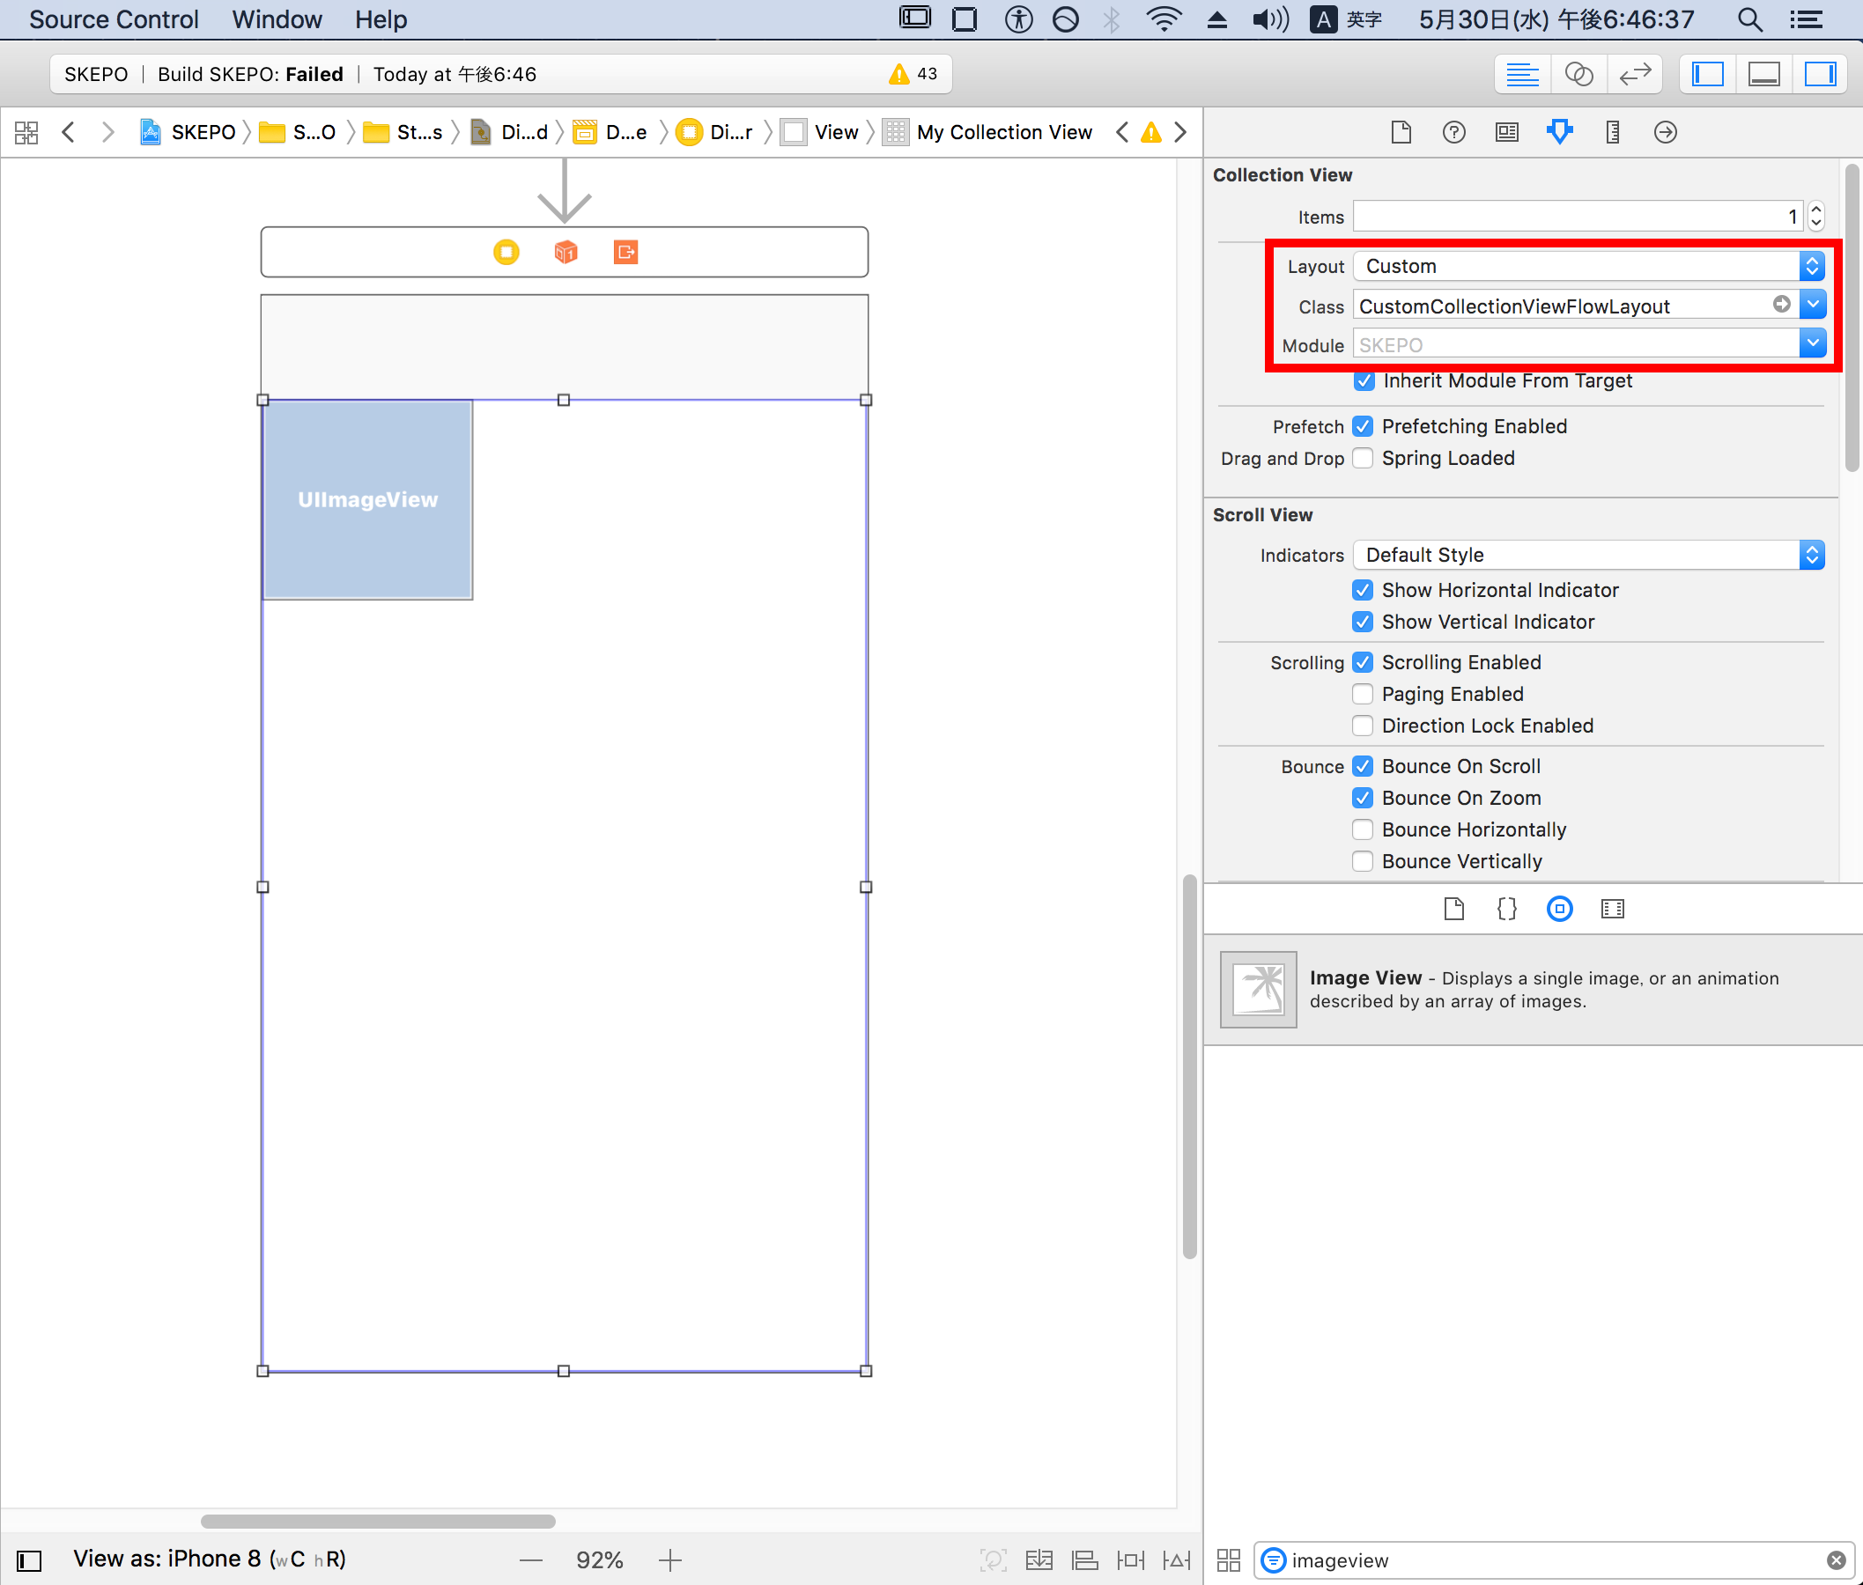Disable Prefetching Enabled checkbox
Viewport: 1863px width, 1585px height.
tap(1363, 426)
